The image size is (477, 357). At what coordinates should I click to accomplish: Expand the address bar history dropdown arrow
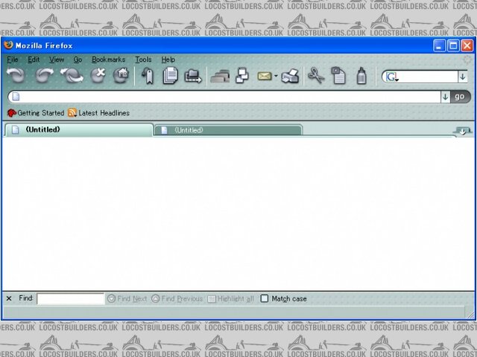445,97
